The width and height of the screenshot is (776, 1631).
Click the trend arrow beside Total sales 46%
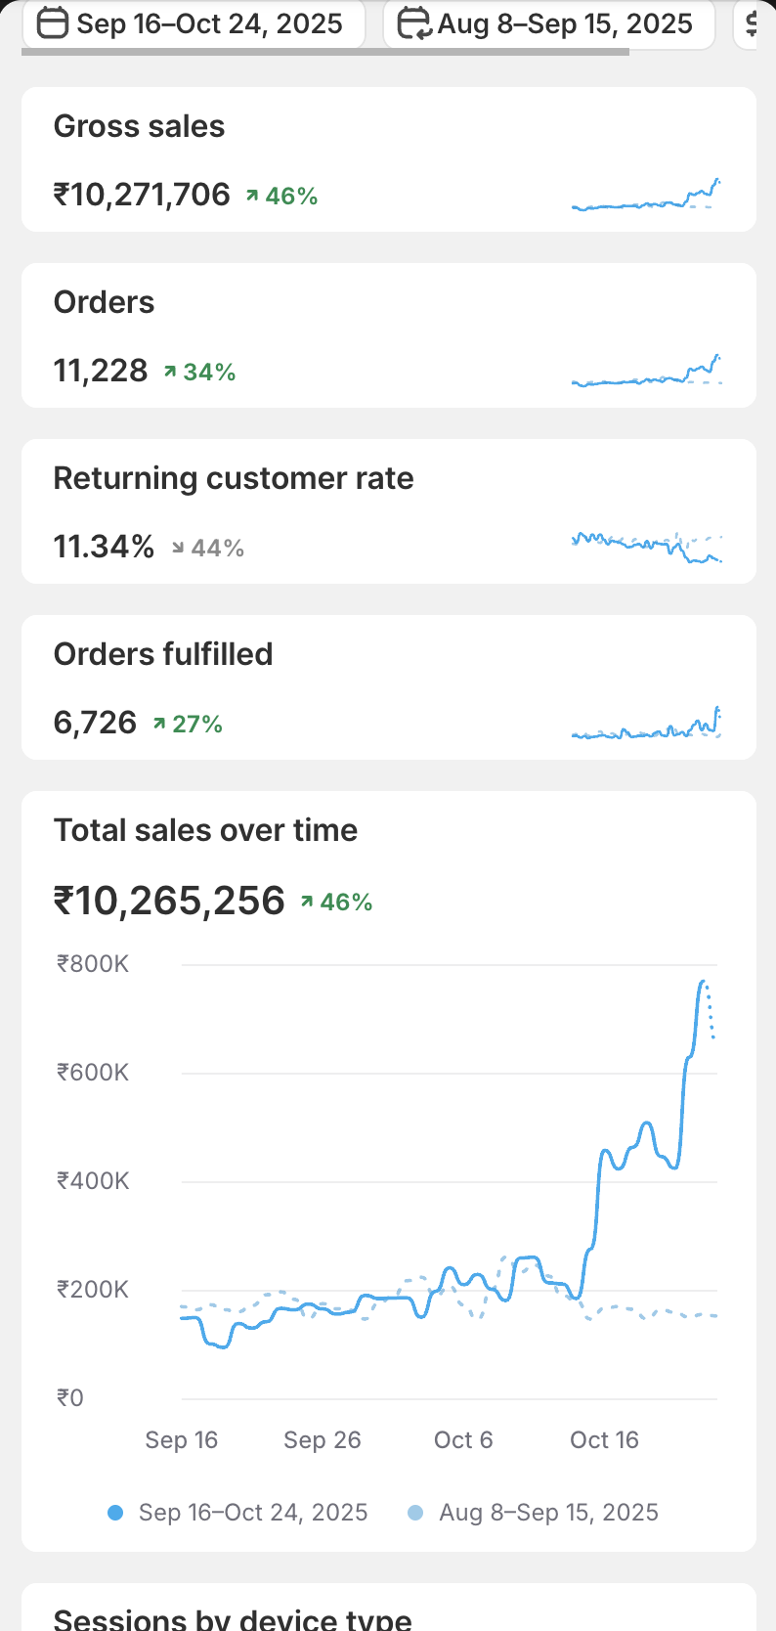point(307,902)
